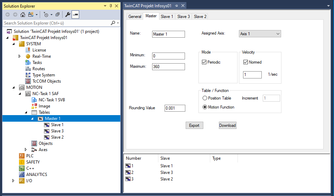Pin the Solution Explorer panel

tap(111, 6)
